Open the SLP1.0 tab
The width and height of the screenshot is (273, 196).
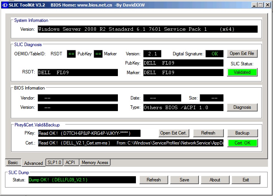(54, 163)
